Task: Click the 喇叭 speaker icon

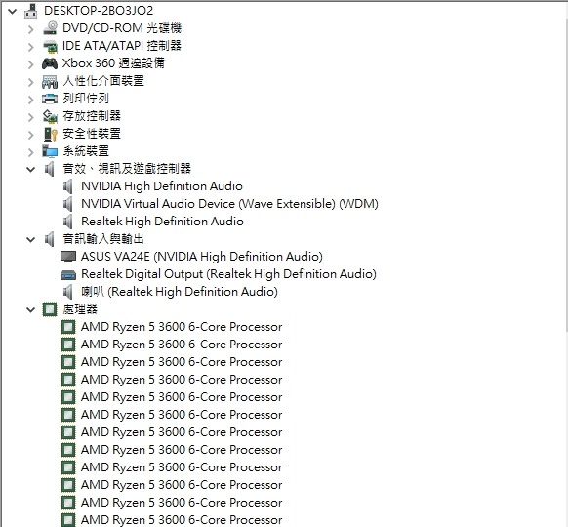Action: pyautogui.click(x=67, y=292)
